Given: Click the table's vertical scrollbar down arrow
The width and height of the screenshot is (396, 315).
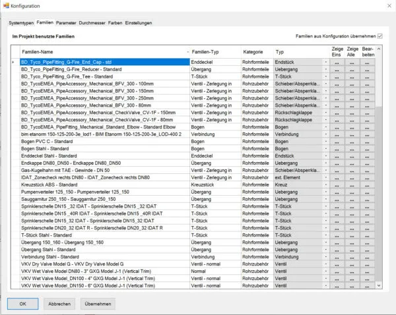Looking at the screenshot, I should tap(379, 285).
